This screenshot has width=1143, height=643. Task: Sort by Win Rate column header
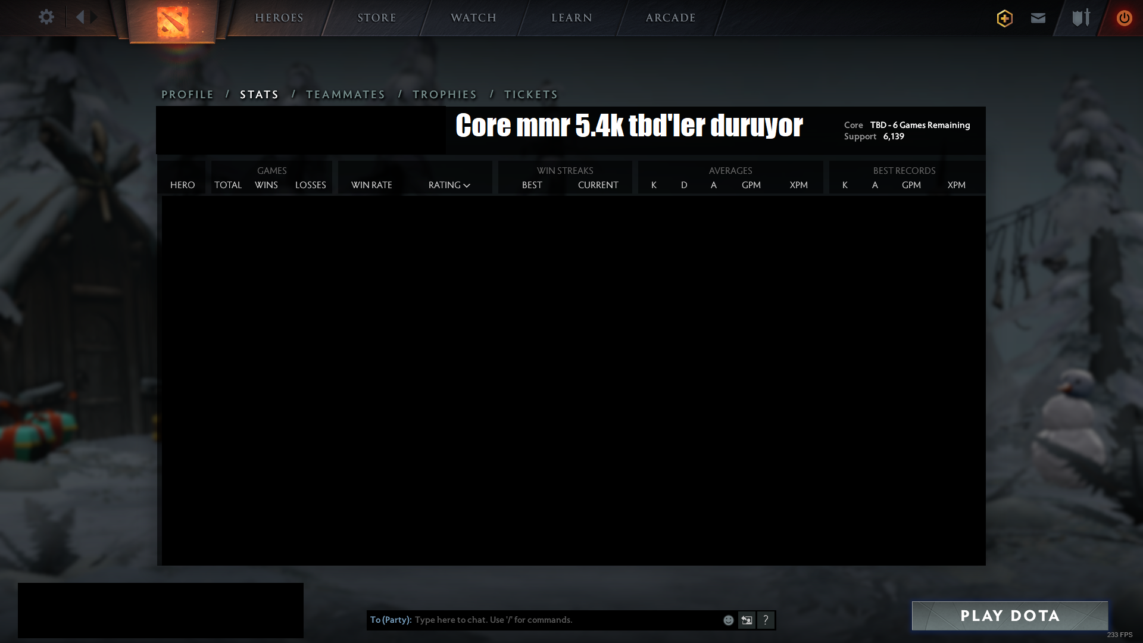coord(371,185)
